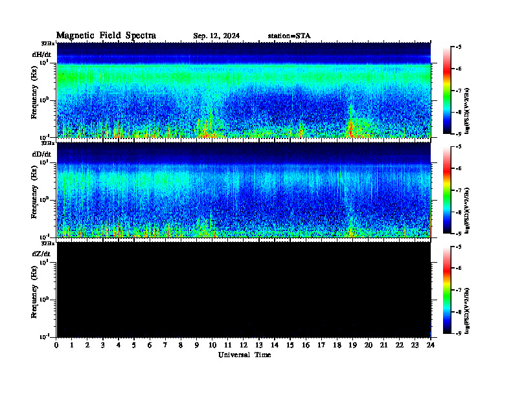Click the colorbar beside the dH/dt panel

pyautogui.click(x=447, y=90)
